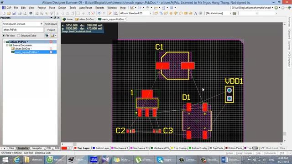Image resolution: width=292 pixels, height=164 pixels.
Task: Open the Altium Standard 2D view dropdown
Action: point(150,13)
